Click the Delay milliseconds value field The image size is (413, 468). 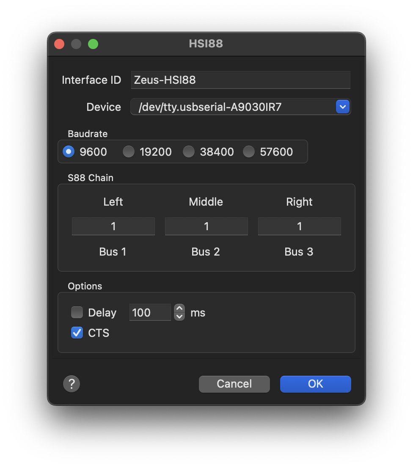coord(150,313)
